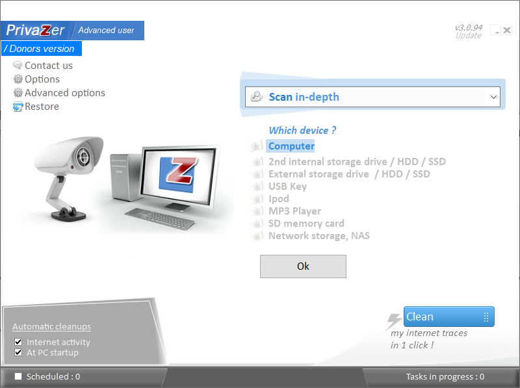Click the icon beside External storage drive
This screenshot has width=520, height=388.
coord(257,174)
